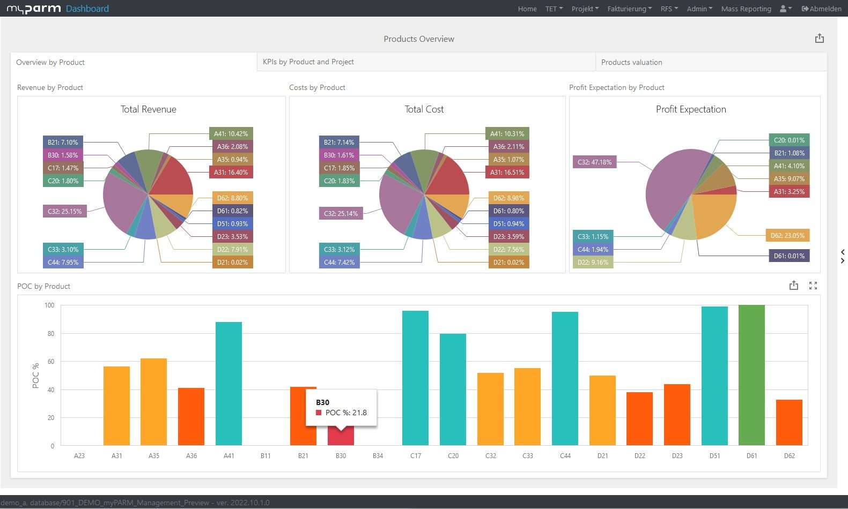Click the Abmelden logout icon
Image resolution: width=848 pixels, height=509 pixels.
(805, 9)
